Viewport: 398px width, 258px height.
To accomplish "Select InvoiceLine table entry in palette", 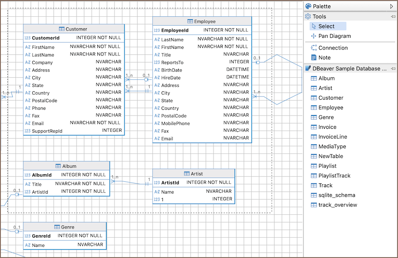I will tap(332, 137).
